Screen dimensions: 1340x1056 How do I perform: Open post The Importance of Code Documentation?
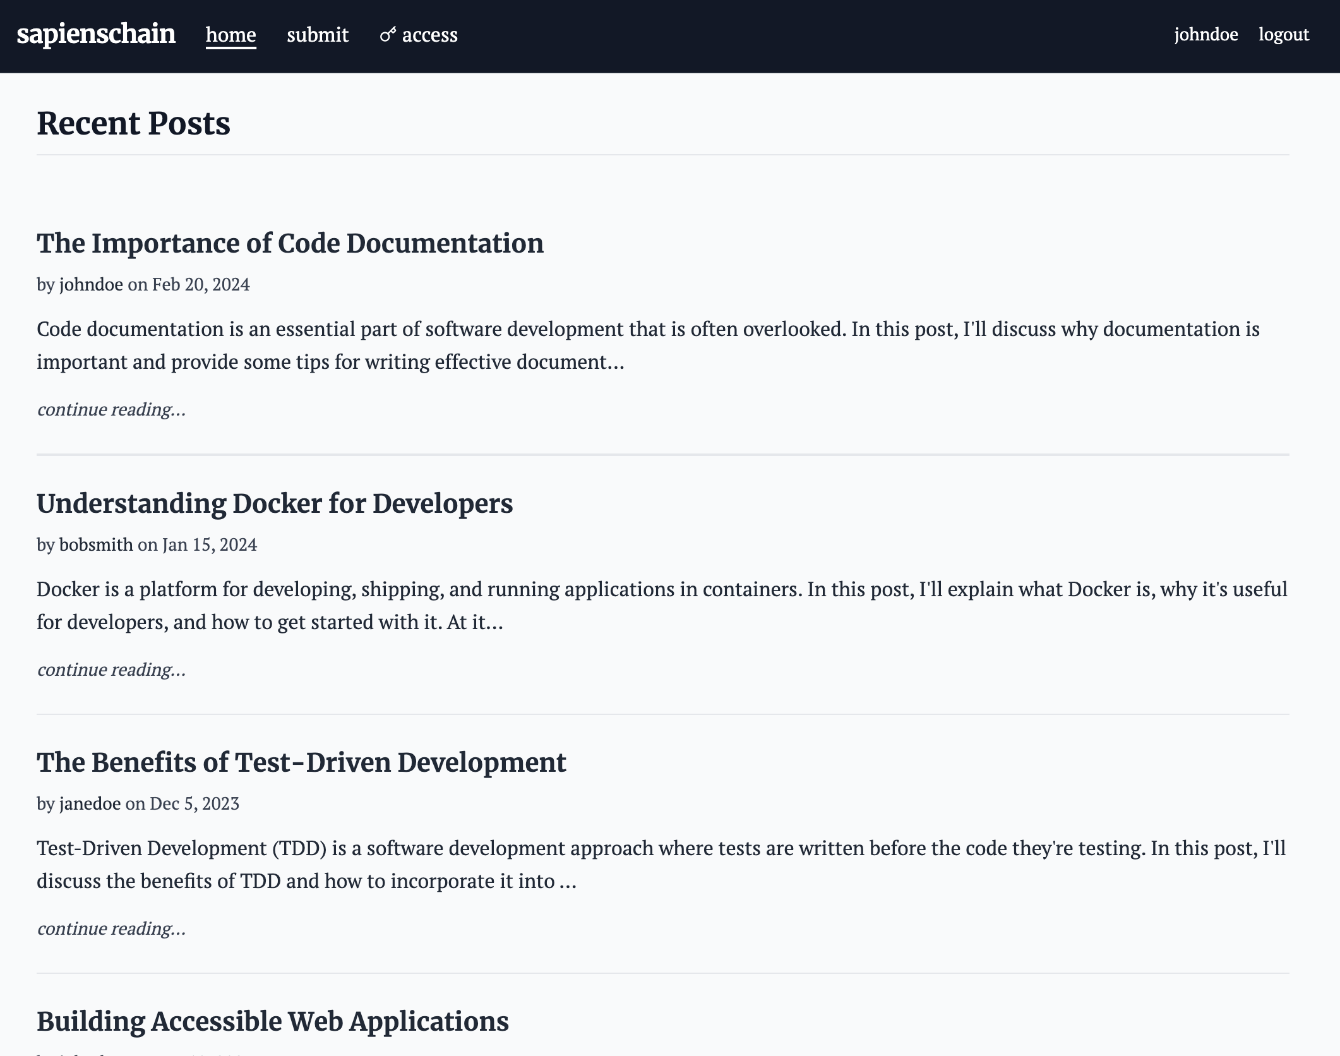pyautogui.click(x=290, y=243)
